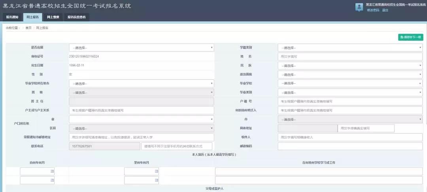Open the 学籍类别 dropdown
The image size is (427, 192).
[x=350, y=47]
